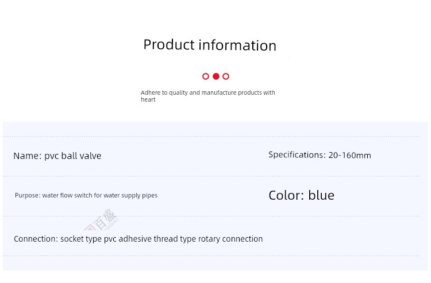Click the left hollow red circle
The width and height of the screenshot is (431, 283).
206,76
